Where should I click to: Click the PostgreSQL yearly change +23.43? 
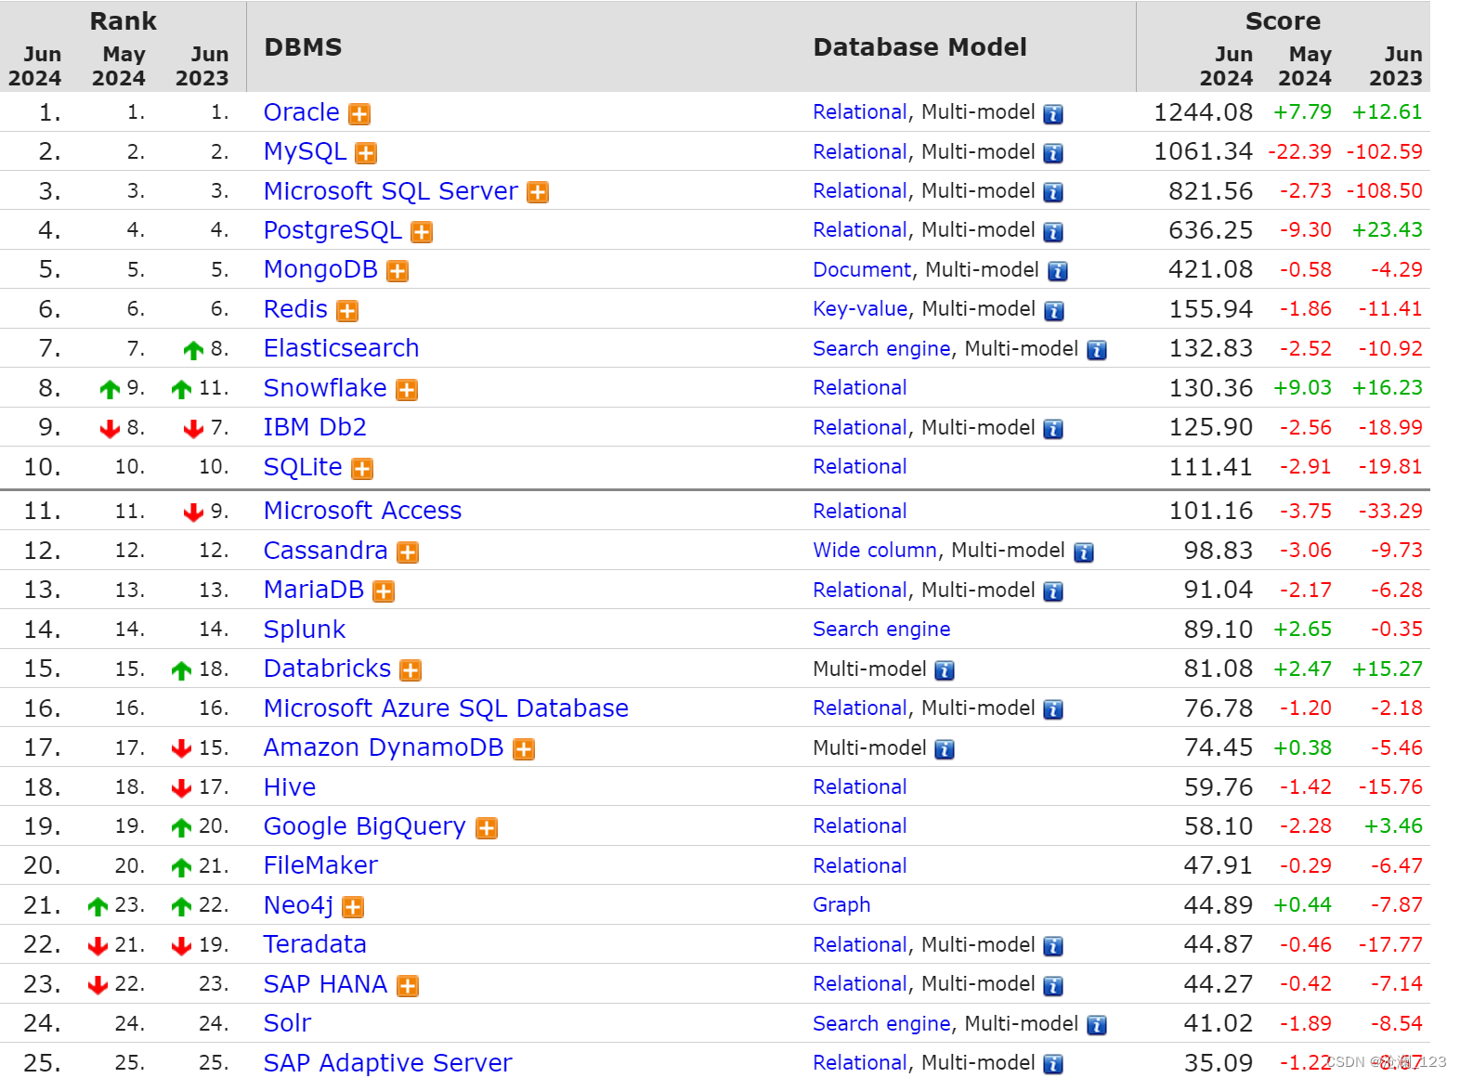tap(1387, 230)
